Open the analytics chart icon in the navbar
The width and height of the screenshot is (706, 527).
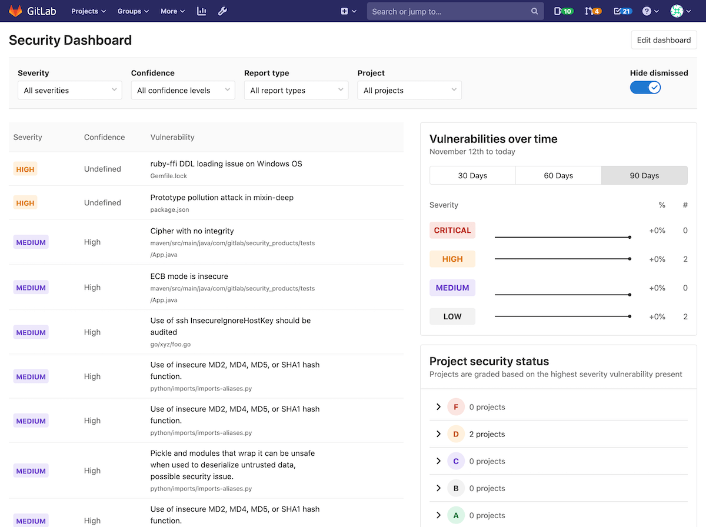pyautogui.click(x=201, y=11)
